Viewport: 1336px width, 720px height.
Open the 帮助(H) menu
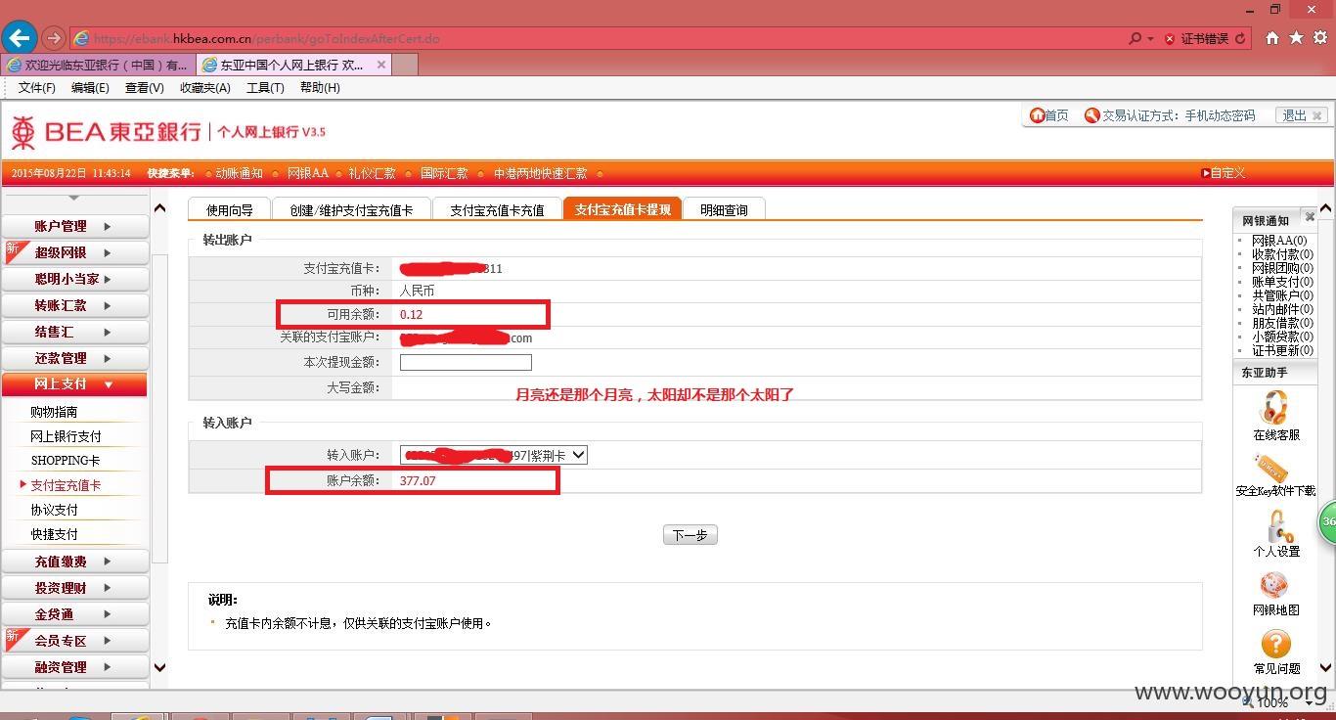pos(320,88)
